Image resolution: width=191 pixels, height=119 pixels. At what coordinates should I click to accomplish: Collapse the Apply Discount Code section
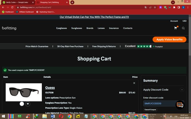click(x=182, y=90)
